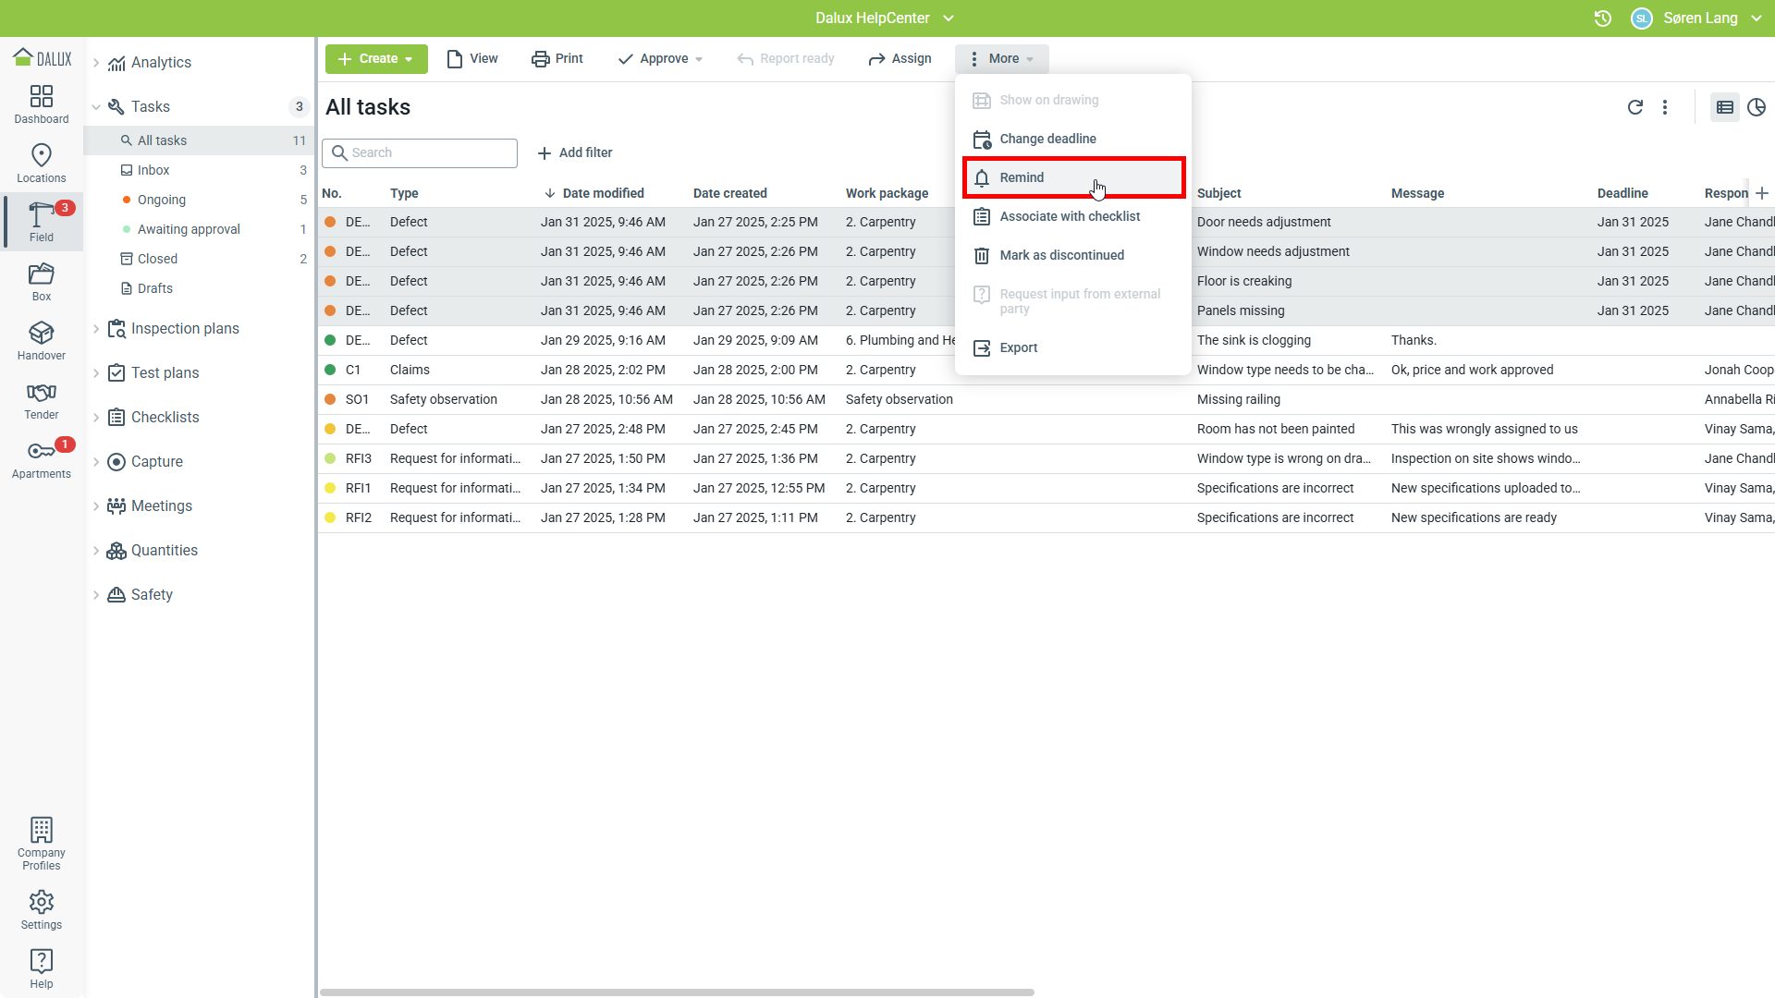1775x998 pixels.
Task: Click the horizontal scrollbar at bottom
Action: (677, 992)
